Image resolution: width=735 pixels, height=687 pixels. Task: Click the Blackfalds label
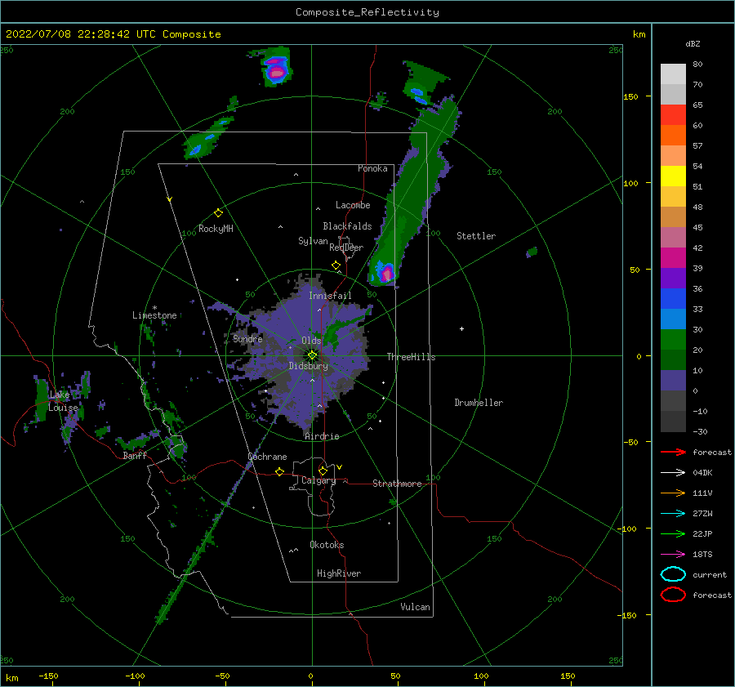pyautogui.click(x=347, y=226)
